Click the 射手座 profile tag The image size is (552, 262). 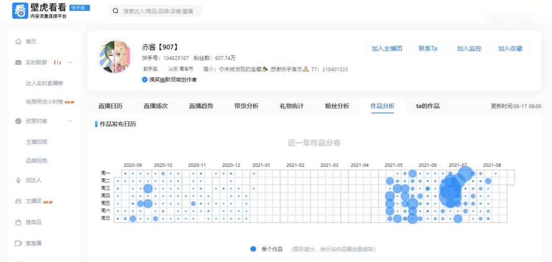(150, 69)
